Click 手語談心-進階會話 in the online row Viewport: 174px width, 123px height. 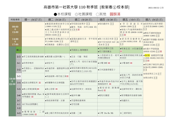pyautogui.click(x=79, y=50)
